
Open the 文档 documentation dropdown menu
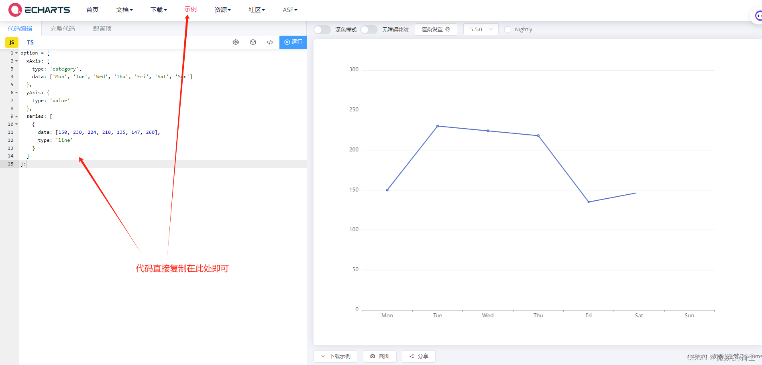tap(124, 10)
